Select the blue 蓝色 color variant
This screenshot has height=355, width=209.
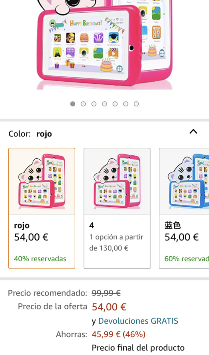[184, 208]
